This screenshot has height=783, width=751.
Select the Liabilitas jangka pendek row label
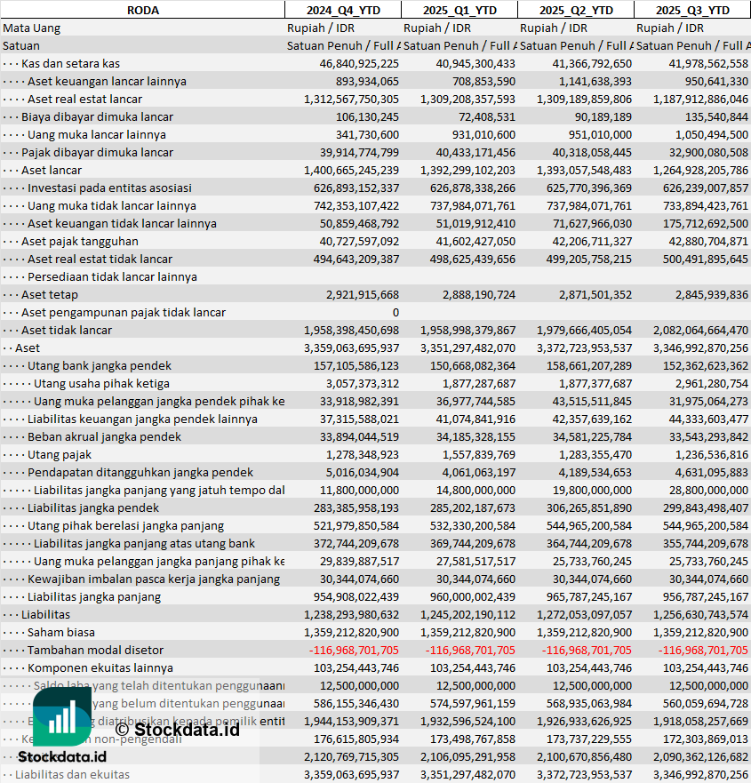(x=93, y=507)
